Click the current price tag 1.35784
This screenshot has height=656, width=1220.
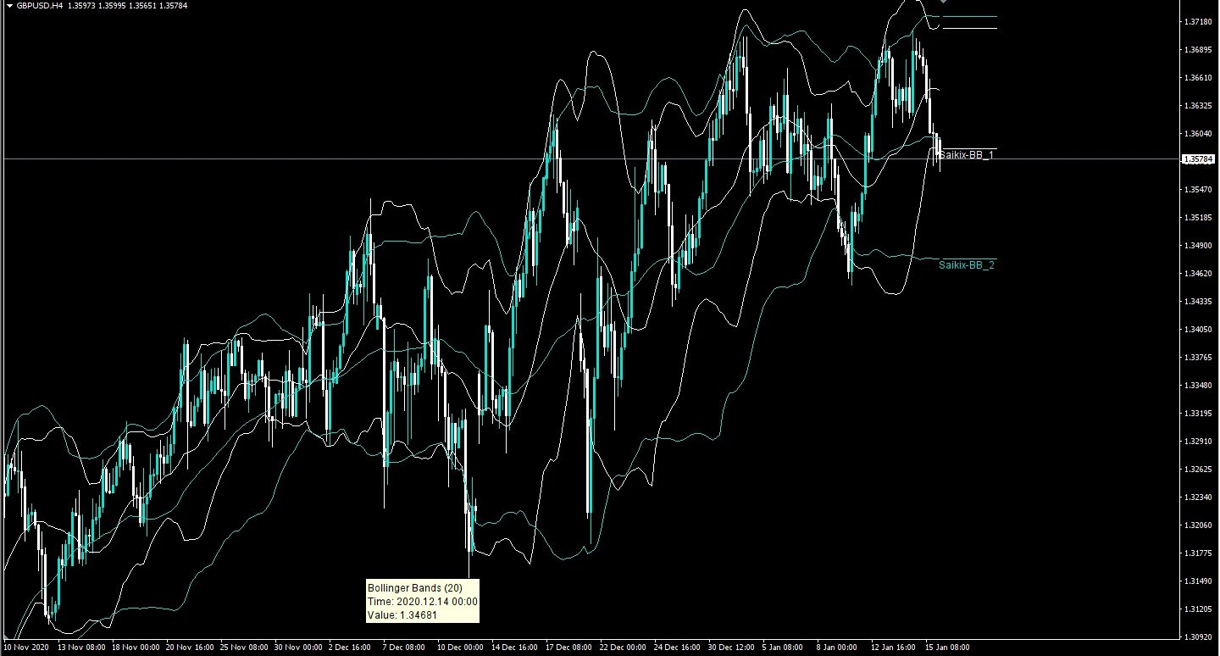tap(1197, 159)
